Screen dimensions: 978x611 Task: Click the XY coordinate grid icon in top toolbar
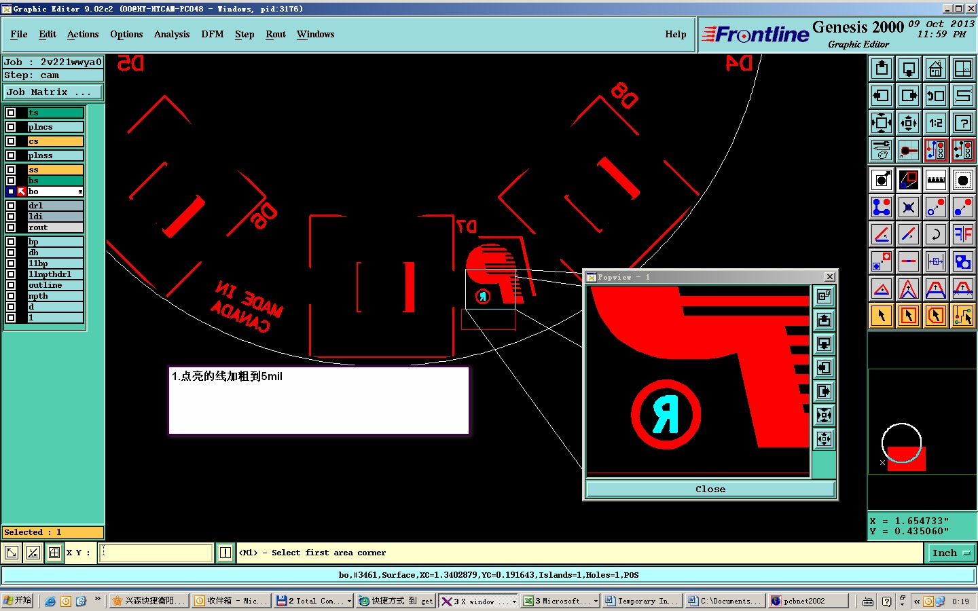click(x=963, y=69)
